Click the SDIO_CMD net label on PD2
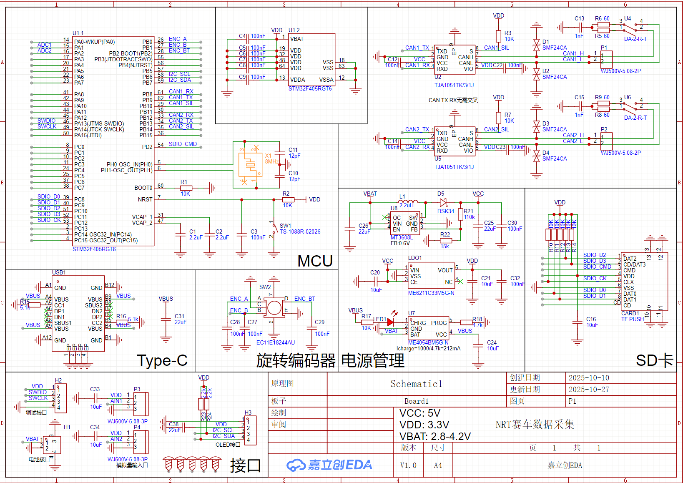The image size is (683, 483). (x=183, y=144)
